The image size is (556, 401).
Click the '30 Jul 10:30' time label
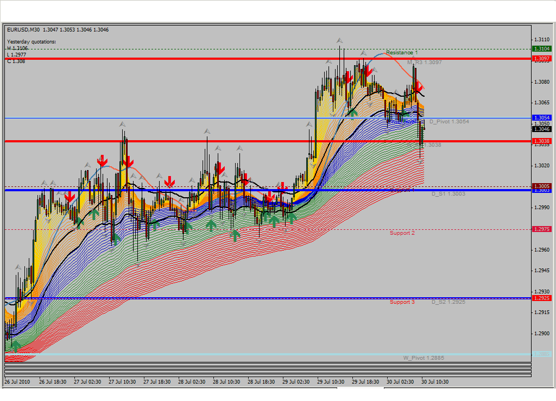pos(435,382)
